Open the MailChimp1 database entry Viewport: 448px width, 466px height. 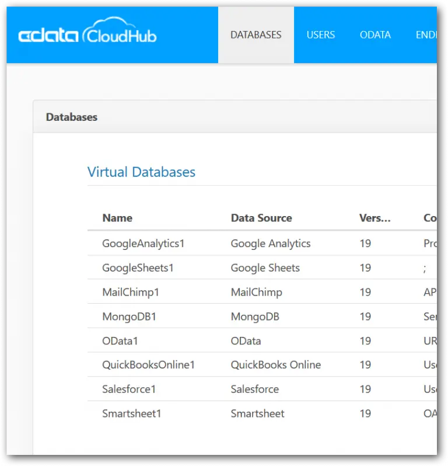tap(131, 292)
